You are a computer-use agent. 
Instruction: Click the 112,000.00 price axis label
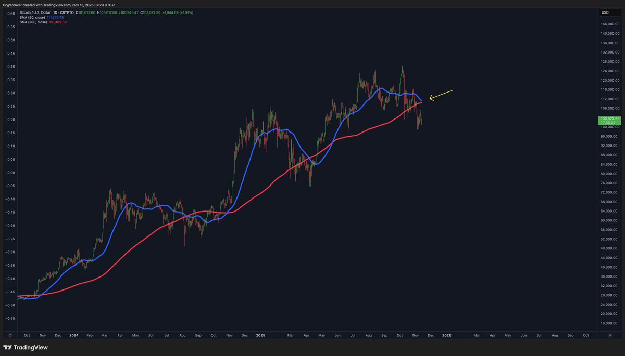(x=610, y=99)
